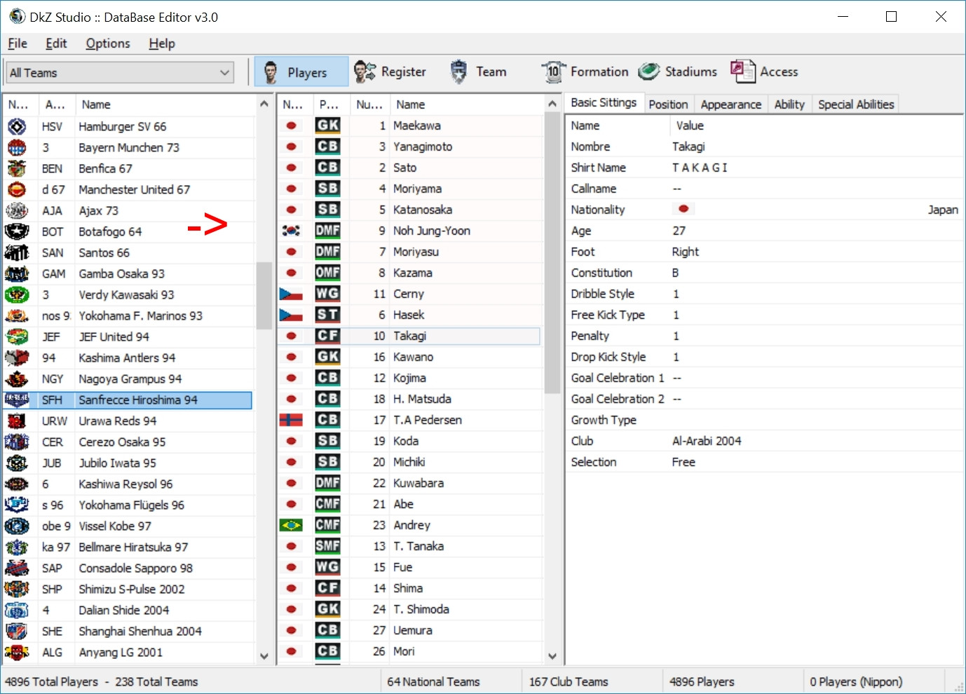Screen dimensions: 966x694
Task: Click the Benfica 67 crest icon
Action: [x=17, y=169]
